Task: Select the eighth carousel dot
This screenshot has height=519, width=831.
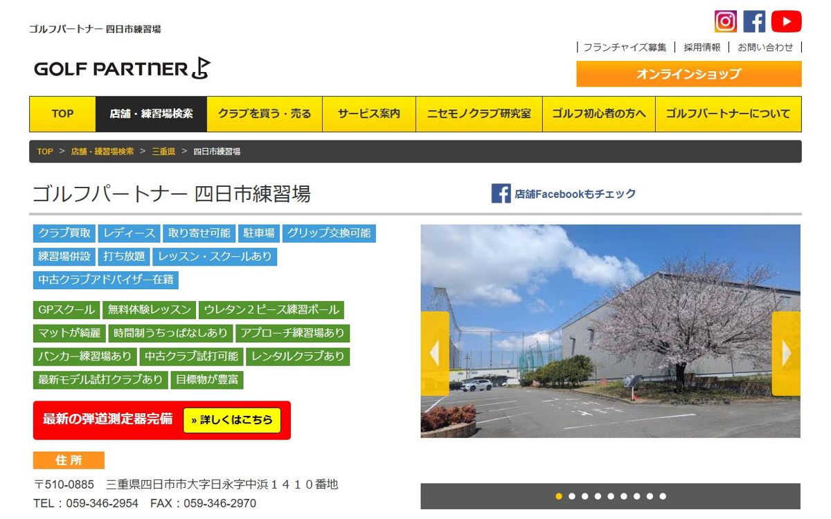Action: pos(650,496)
